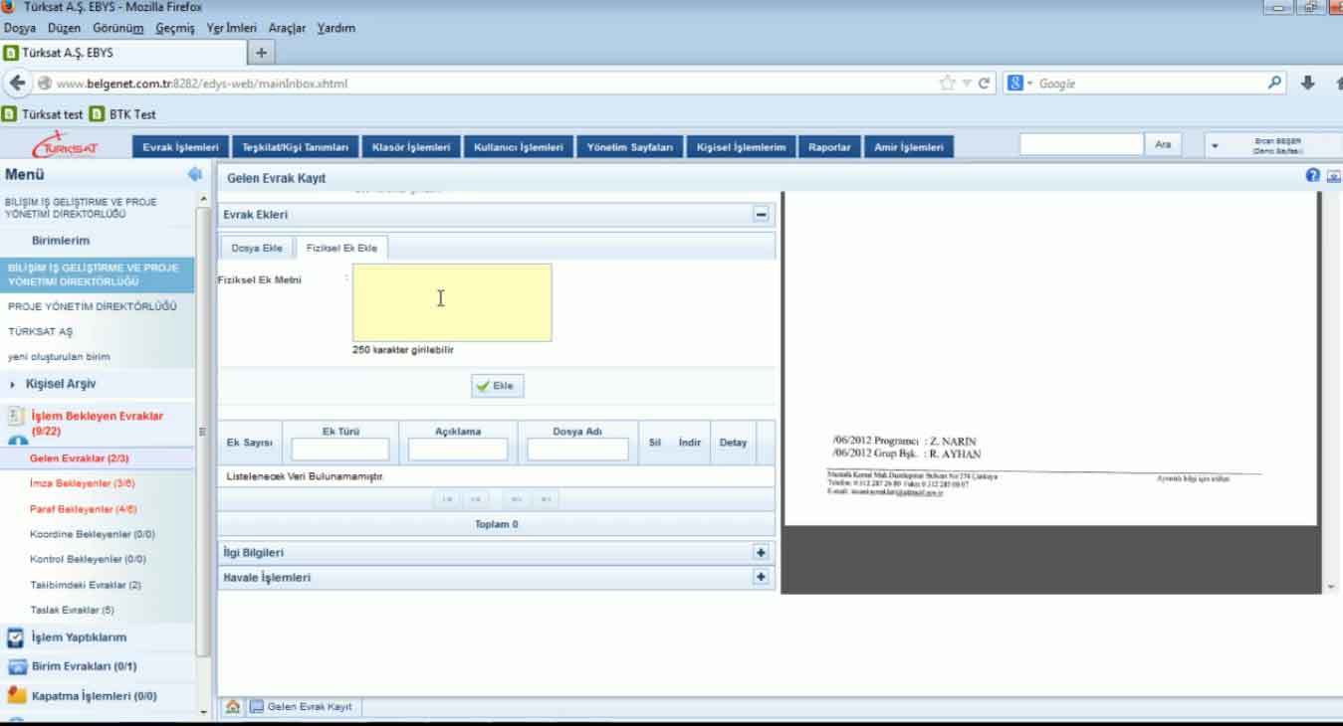This screenshot has height=726, width=1343.
Task: Open Paraf Bekleyenler (4/6) list
Action: click(x=84, y=508)
